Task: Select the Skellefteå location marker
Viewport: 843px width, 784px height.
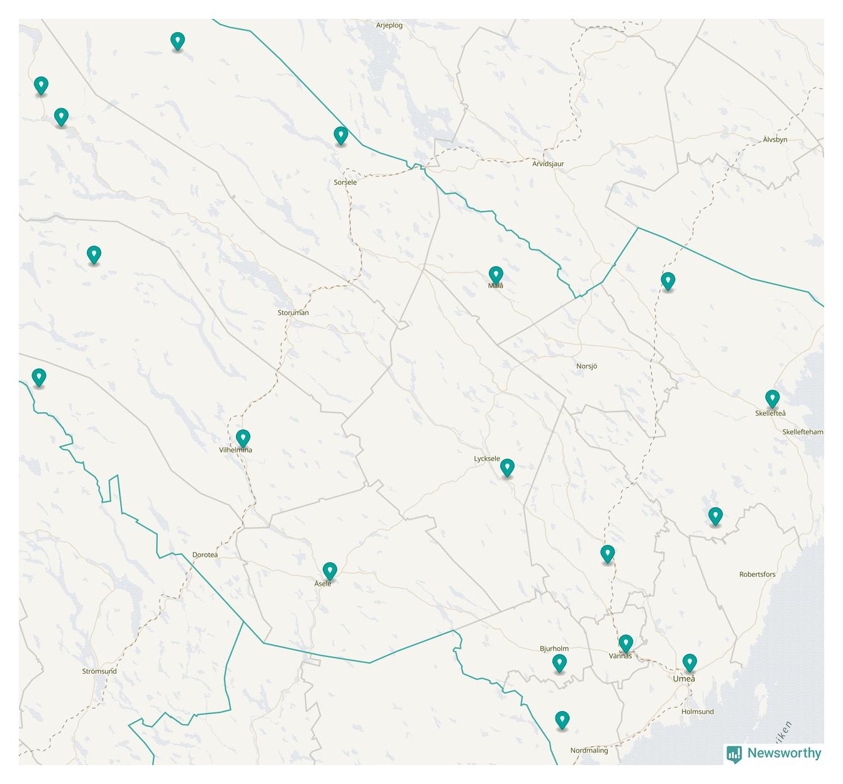Action: 772,398
